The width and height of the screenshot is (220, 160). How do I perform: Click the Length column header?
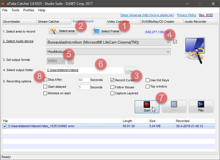click(x=135, y=121)
